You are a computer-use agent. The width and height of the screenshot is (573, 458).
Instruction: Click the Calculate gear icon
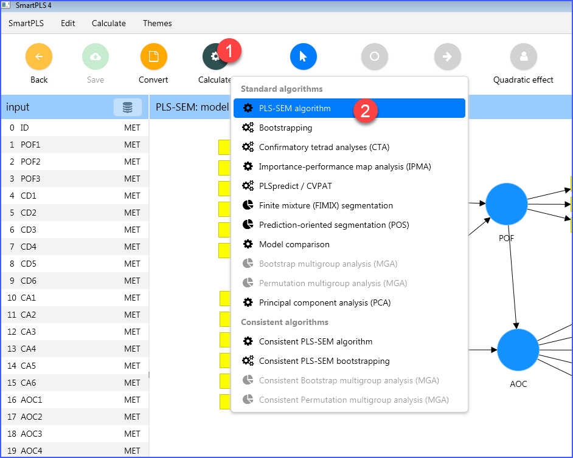pos(215,56)
